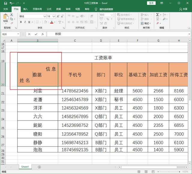This screenshot has width=192, height=174.
Task: Open the clipboard pane dialog launcher
Action: pos(16,28)
